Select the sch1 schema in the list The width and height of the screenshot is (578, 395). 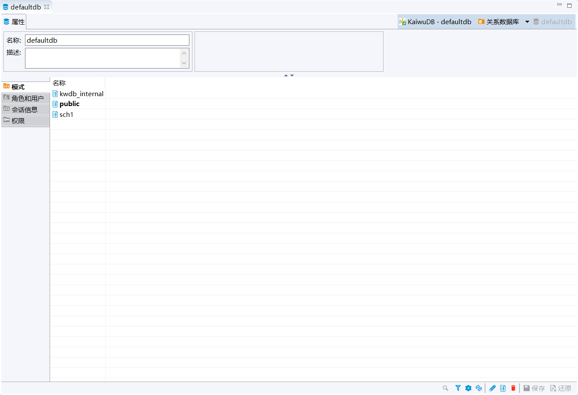coord(66,114)
